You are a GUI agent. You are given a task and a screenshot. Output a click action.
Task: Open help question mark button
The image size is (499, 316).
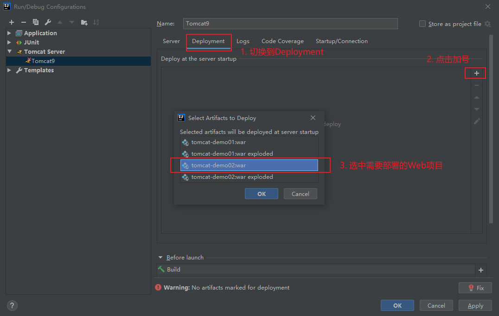click(12, 305)
